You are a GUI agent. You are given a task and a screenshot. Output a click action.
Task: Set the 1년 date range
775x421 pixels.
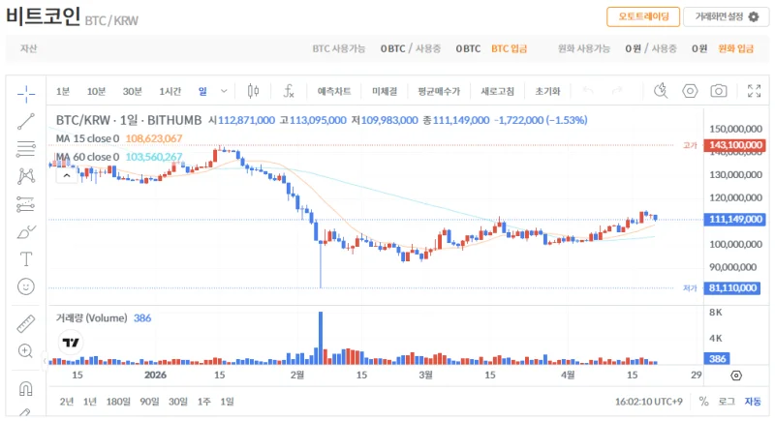[90, 402]
